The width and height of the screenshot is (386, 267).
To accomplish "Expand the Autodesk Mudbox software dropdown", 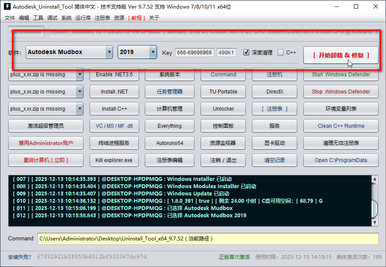I will [x=109, y=52].
